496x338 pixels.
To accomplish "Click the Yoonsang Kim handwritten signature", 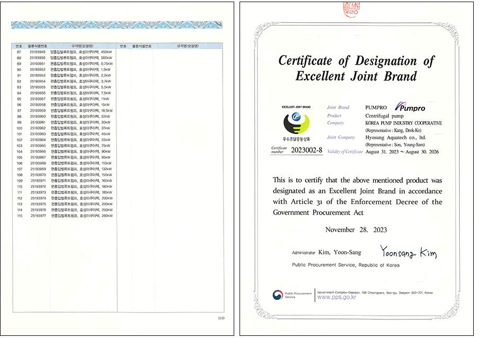I will click(x=409, y=252).
